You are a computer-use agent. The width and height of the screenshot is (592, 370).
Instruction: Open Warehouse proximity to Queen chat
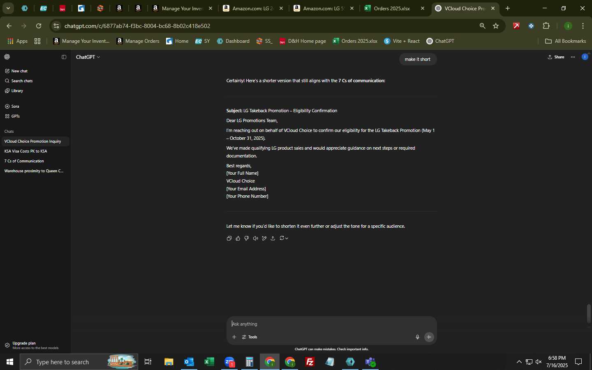(35, 171)
